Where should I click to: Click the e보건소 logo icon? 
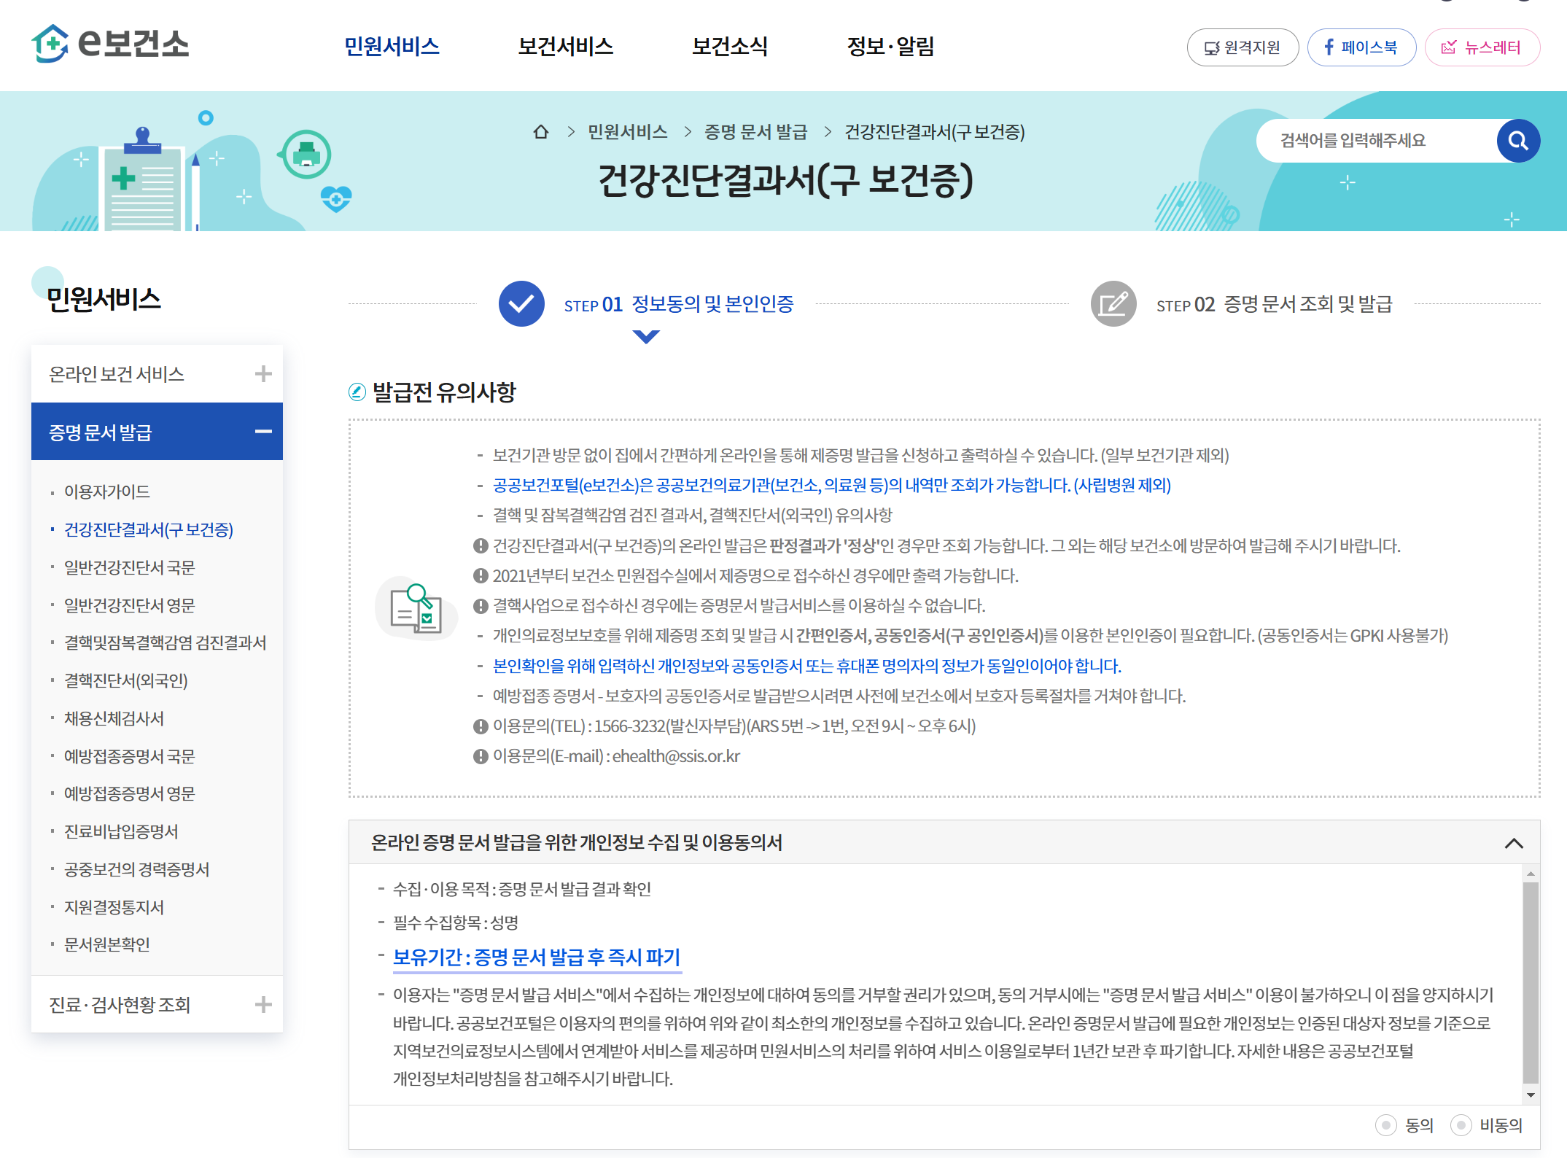click(50, 45)
